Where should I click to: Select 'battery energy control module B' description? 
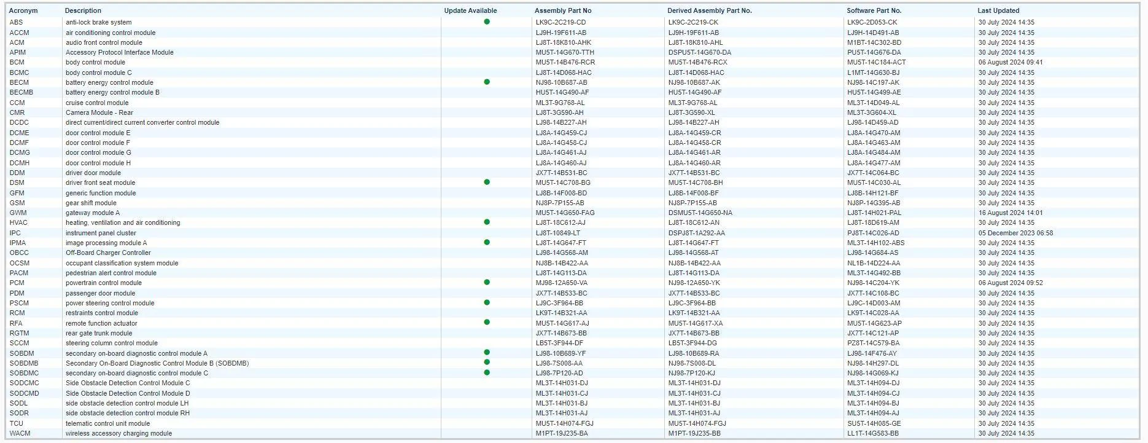point(112,92)
